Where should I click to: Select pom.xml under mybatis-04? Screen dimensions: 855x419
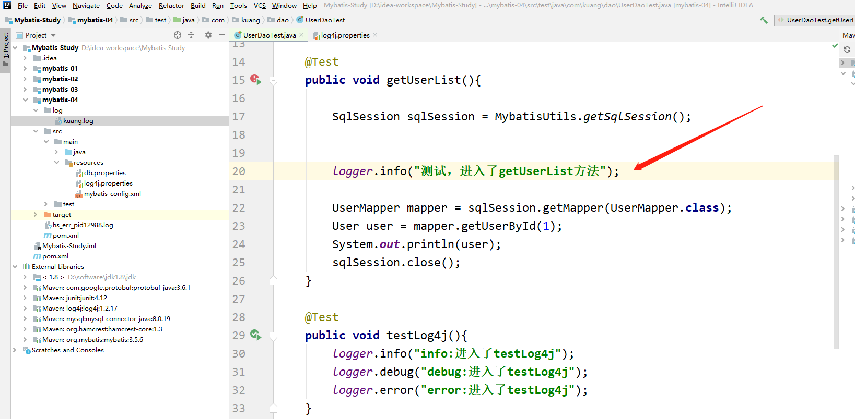(65, 235)
